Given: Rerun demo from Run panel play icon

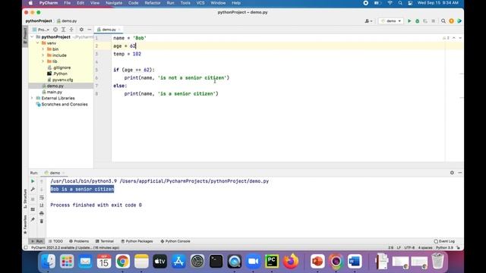Looking at the screenshot, I should click(33, 181).
